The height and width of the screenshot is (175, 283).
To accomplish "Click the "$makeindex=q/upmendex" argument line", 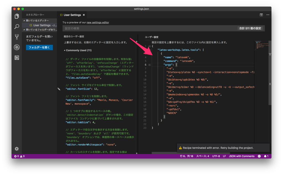I will coord(194,95).
